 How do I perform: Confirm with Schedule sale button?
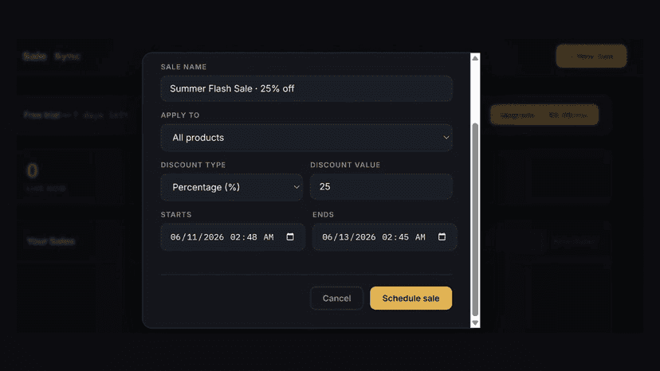[411, 299]
